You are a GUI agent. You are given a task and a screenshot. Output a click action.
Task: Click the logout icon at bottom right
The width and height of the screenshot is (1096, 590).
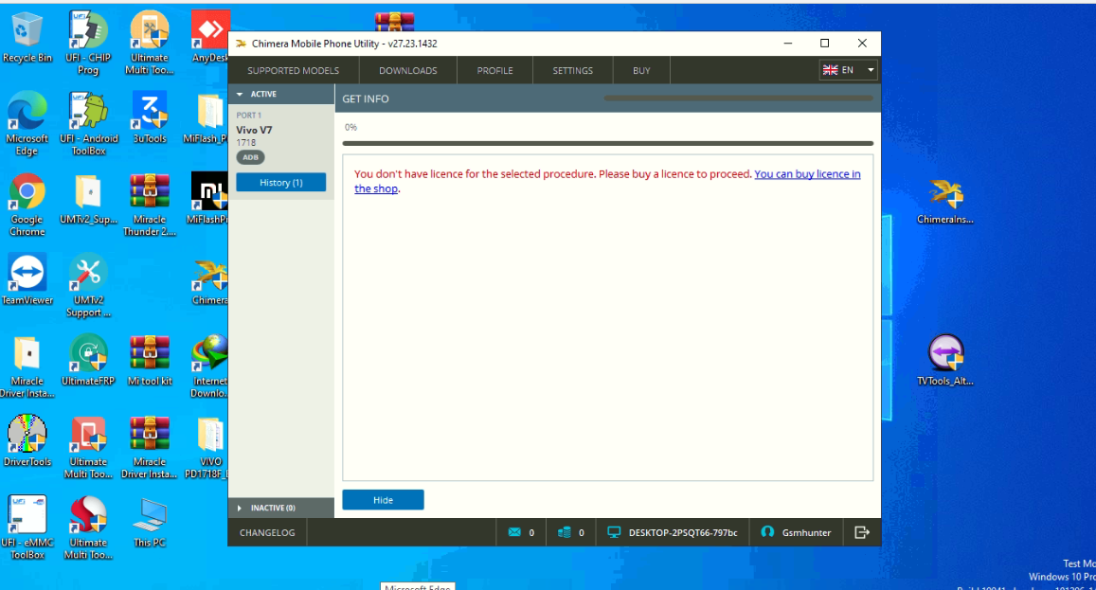point(861,532)
